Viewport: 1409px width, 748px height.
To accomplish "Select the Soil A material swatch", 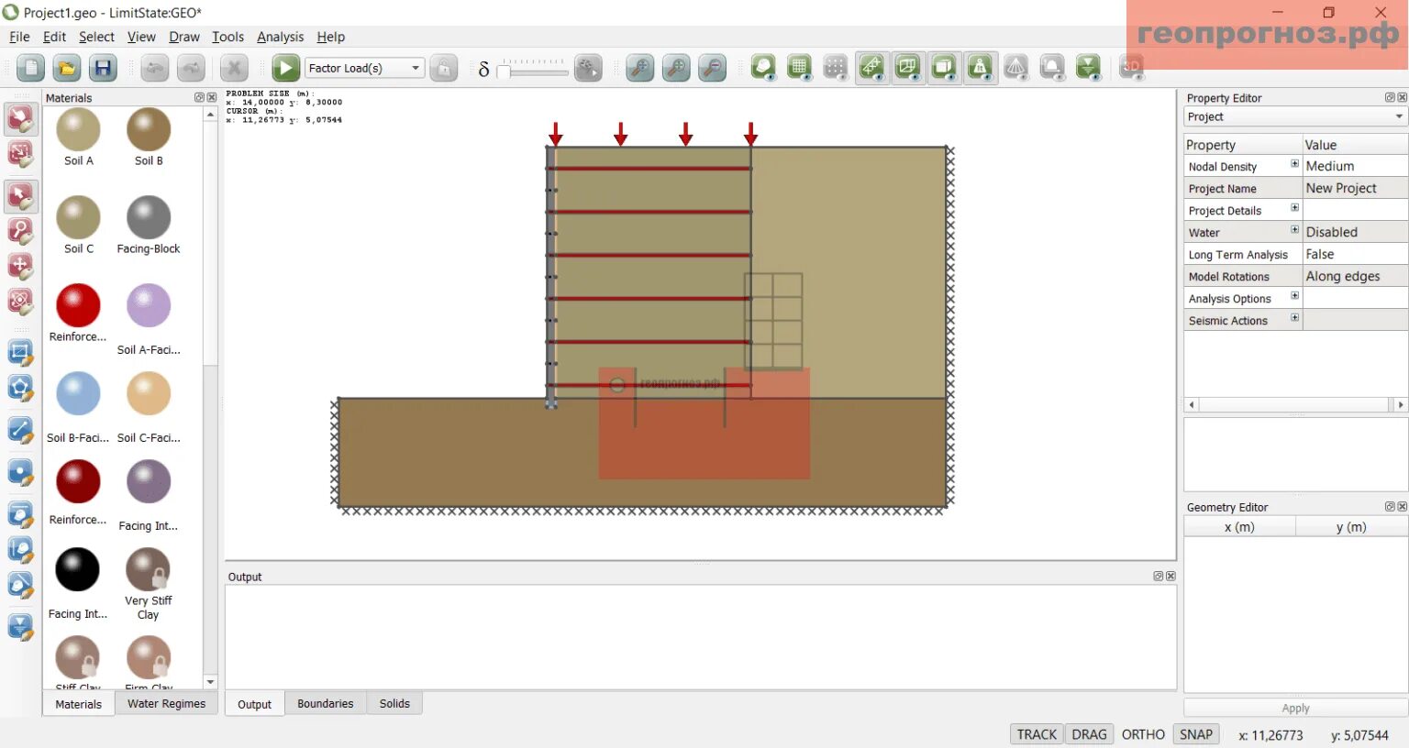I will tap(78, 129).
